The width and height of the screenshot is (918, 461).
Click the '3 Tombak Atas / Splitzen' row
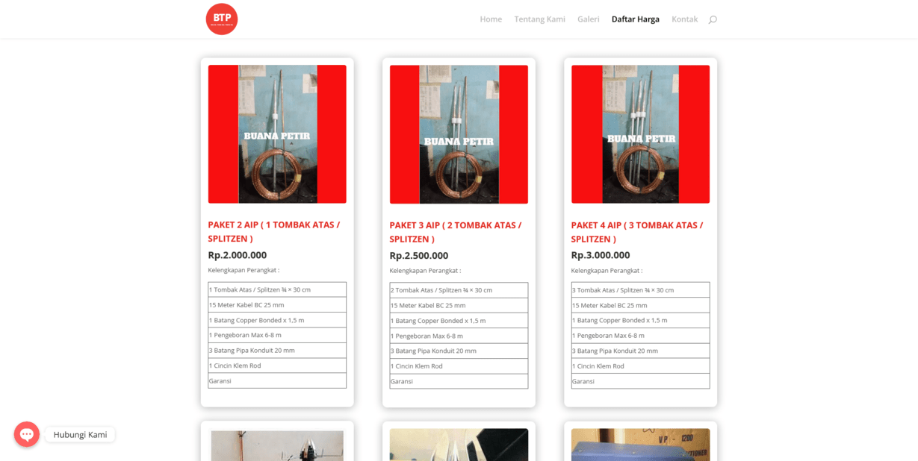click(640, 290)
